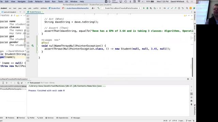Image resolution: width=218 pixels, height=122 pixels.
Task: Click the print console output icon
Action: tap(191, 101)
